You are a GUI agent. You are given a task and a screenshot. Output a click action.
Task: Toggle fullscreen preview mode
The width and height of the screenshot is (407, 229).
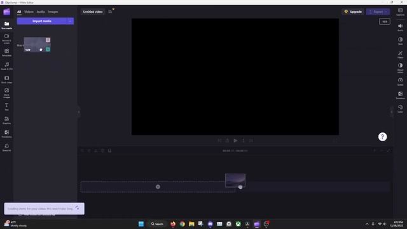click(x=335, y=141)
